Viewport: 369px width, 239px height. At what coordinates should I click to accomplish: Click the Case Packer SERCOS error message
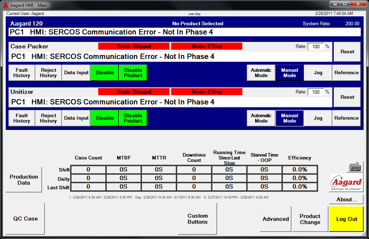pyautogui.click(x=170, y=56)
